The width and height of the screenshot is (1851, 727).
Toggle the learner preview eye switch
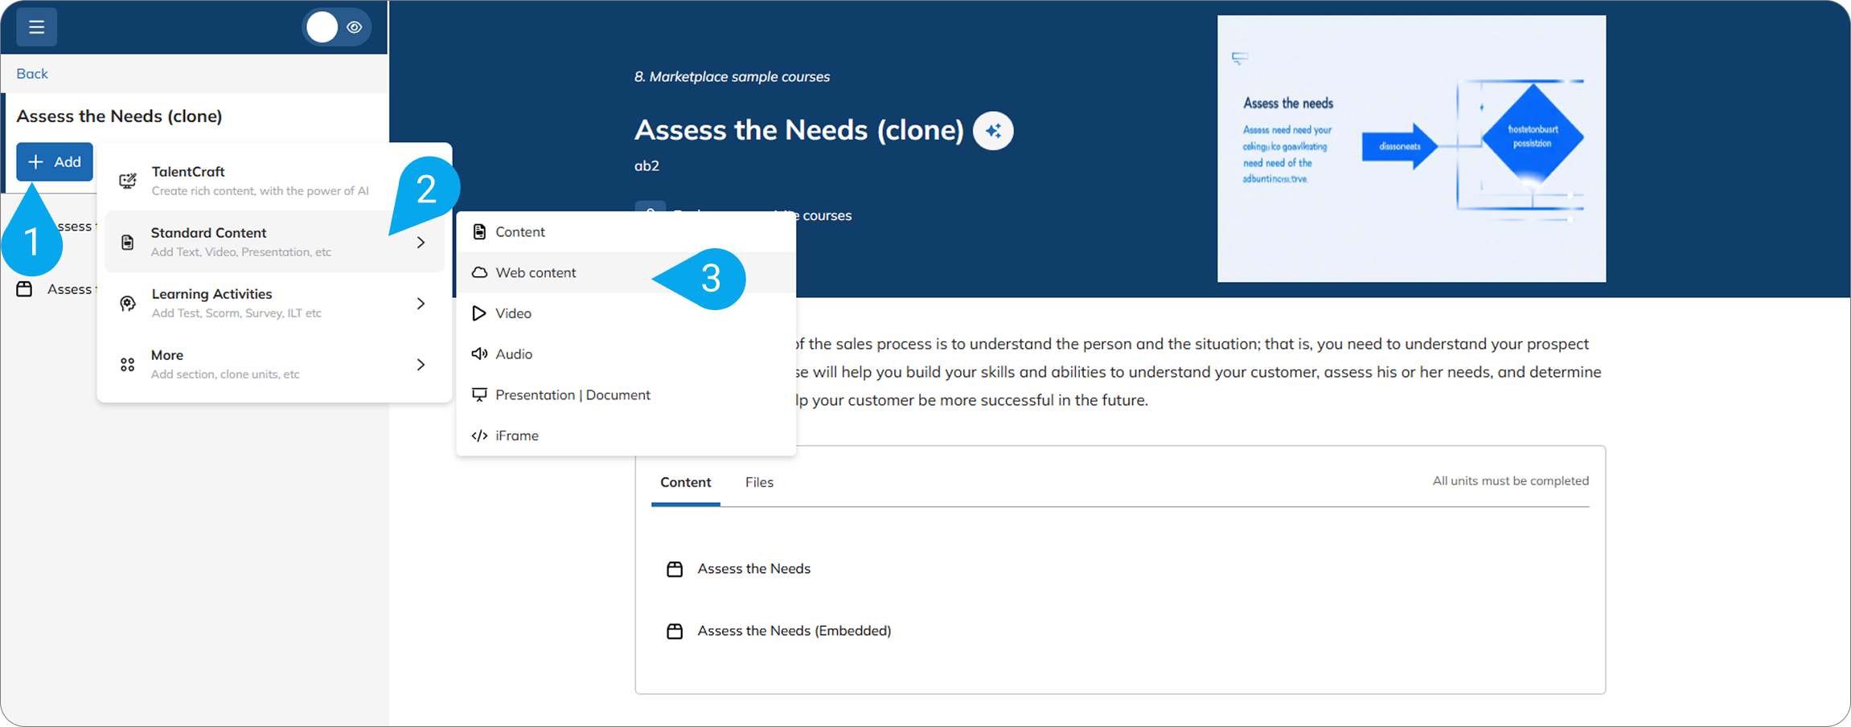[x=336, y=27]
